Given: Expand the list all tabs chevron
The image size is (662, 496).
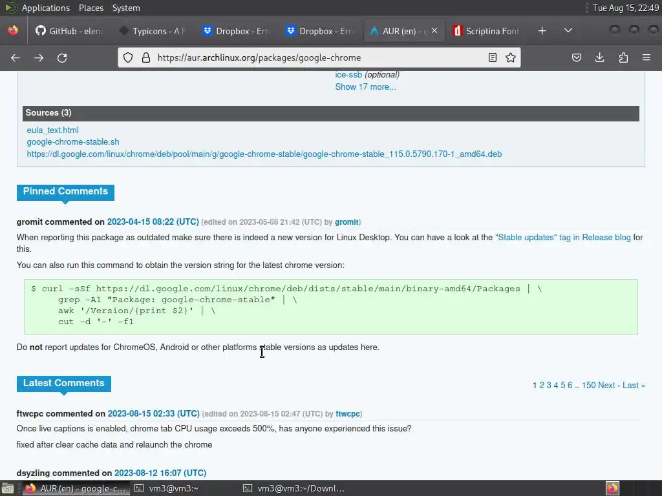Looking at the screenshot, I should [568, 31].
